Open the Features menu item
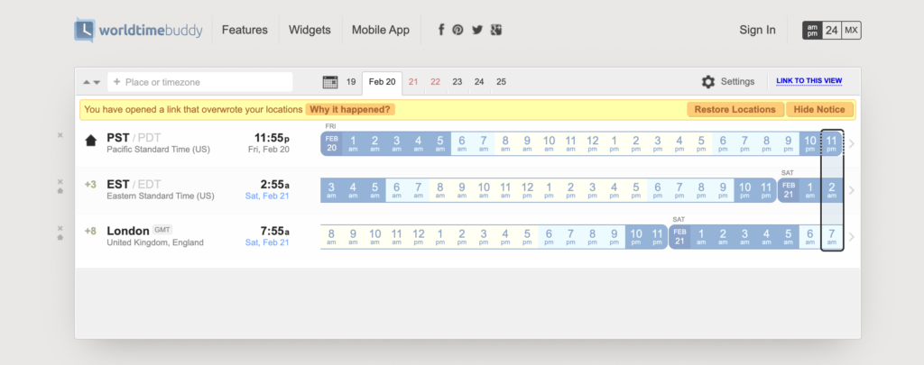Screen dimensions: 924x365 click(x=245, y=30)
